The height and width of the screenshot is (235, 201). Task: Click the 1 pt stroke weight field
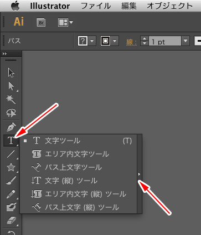coord(164,41)
